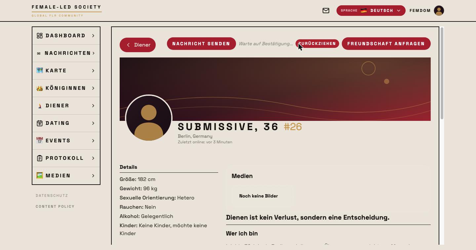This screenshot has height=250, width=476.
Task: Click Zuletzt online: vor 3 Minuten
Action: click(x=205, y=142)
